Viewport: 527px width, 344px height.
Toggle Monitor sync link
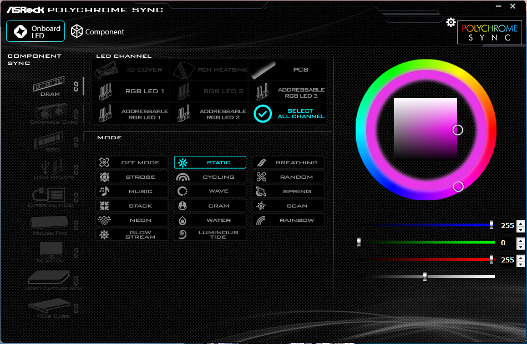77,253
